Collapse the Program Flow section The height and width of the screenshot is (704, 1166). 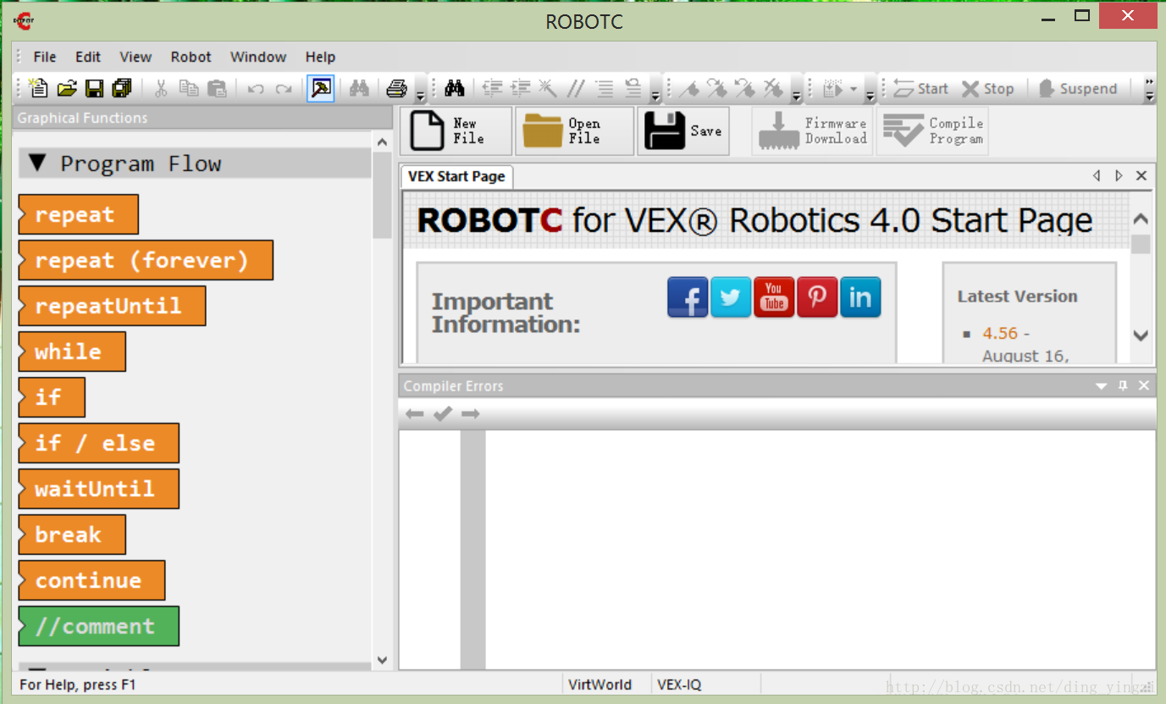[36, 163]
